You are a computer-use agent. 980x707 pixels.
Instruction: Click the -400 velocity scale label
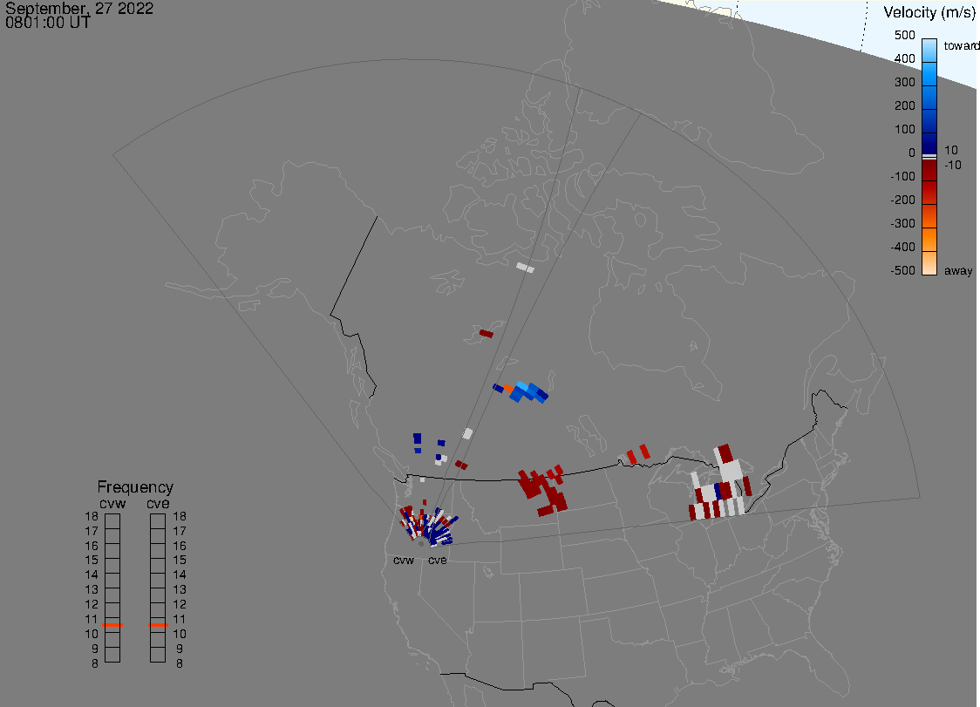(902, 247)
